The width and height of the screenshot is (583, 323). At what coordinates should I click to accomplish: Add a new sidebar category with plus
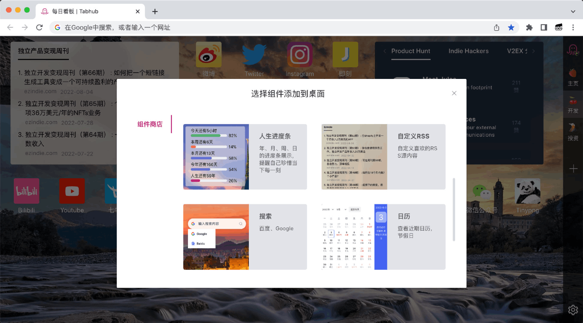(573, 169)
